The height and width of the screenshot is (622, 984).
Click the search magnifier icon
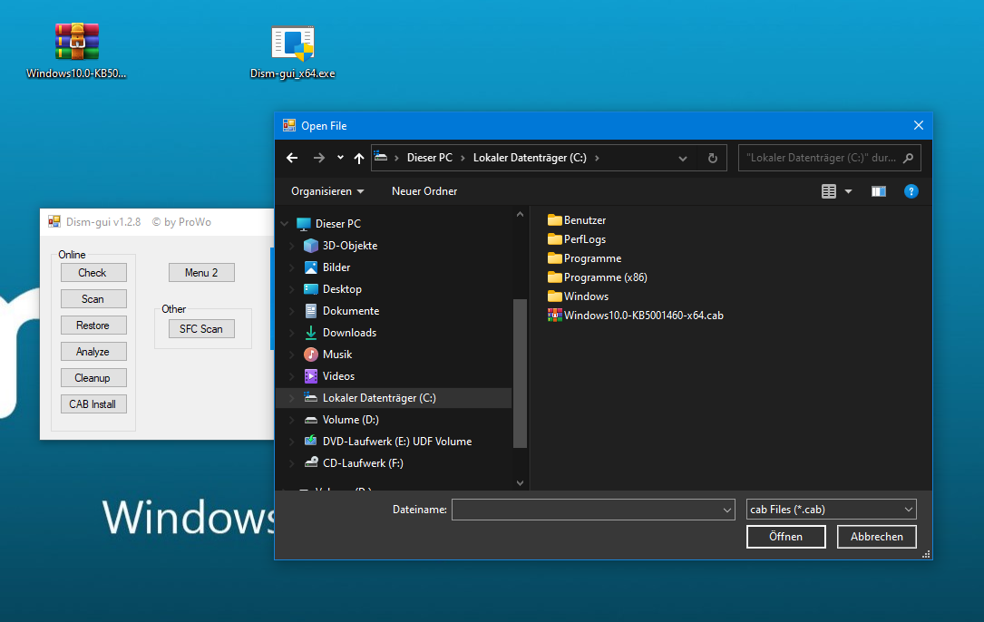908,158
